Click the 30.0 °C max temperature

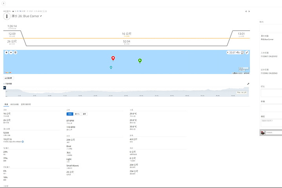click(x=133, y=127)
